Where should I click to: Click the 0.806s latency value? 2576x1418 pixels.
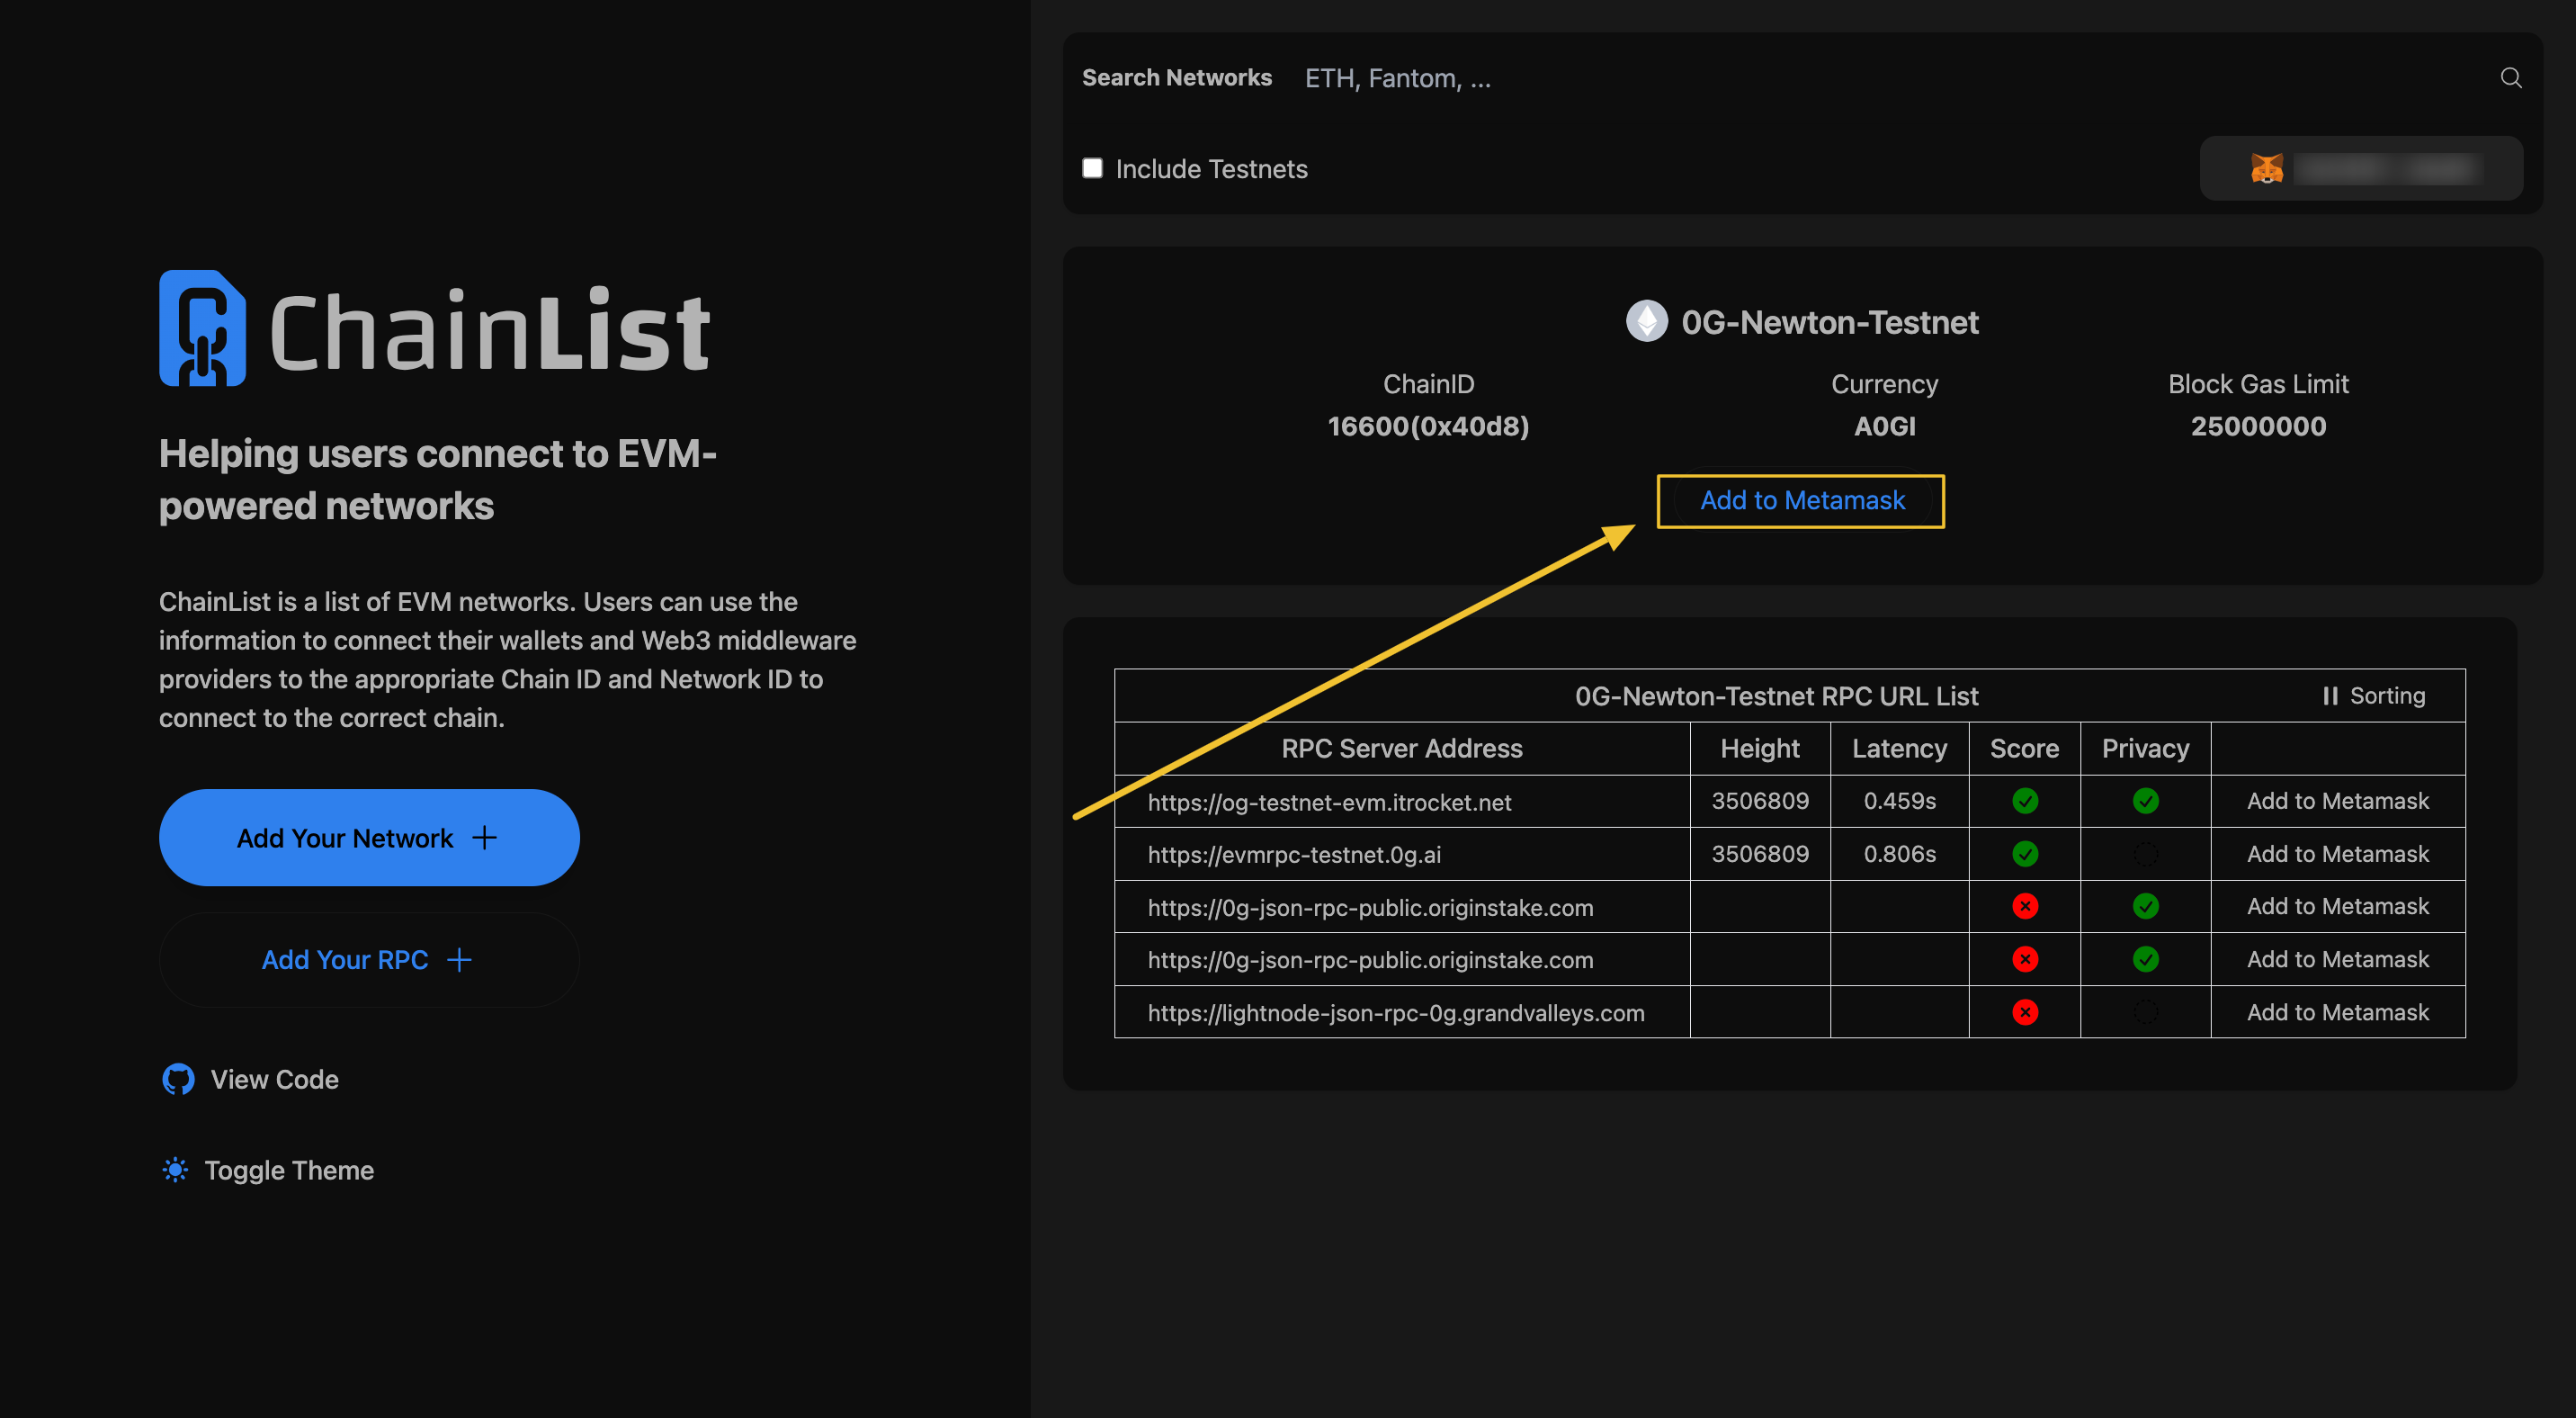coord(1898,854)
